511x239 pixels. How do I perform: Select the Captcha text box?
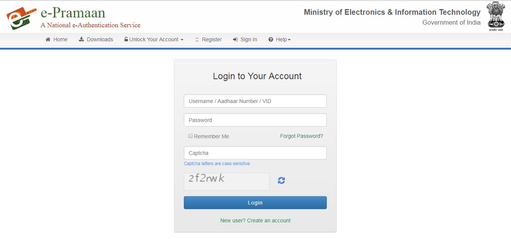coord(255,153)
